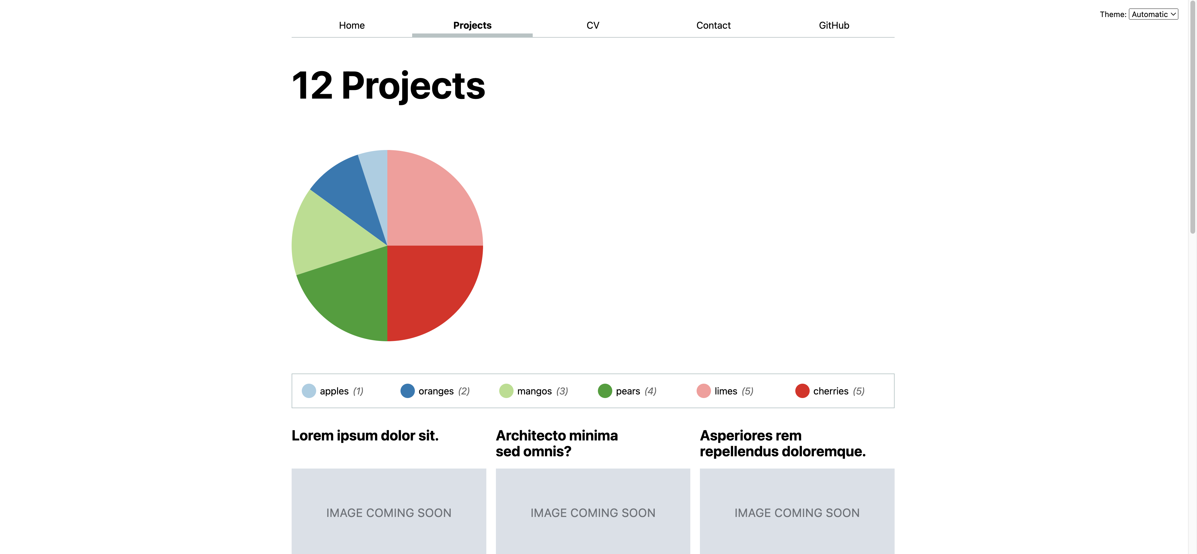1197x554 pixels.
Task: Open the CV navigation link
Action: pyautogui.click(x=593, y=25)
